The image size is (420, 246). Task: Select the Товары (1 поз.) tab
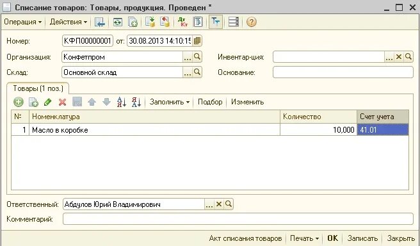click(x=38, y=88)
